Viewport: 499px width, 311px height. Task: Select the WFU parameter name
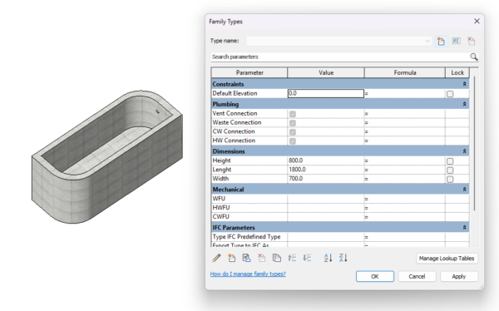coord(219,199)
